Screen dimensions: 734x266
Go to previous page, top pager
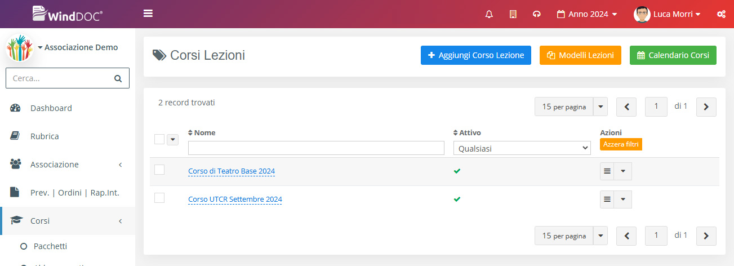(x=626, y=107)
